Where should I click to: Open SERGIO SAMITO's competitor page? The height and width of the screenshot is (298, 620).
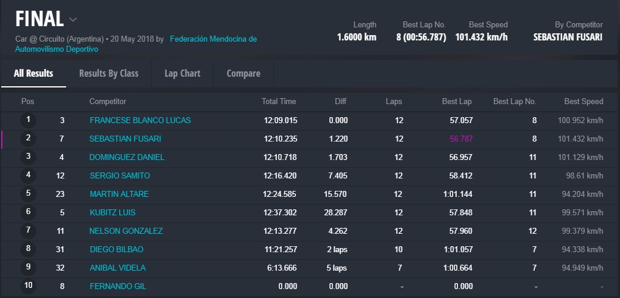[120, 176]
